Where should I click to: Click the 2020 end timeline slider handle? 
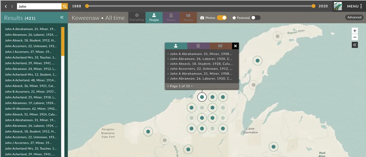(x=313, y=6)
